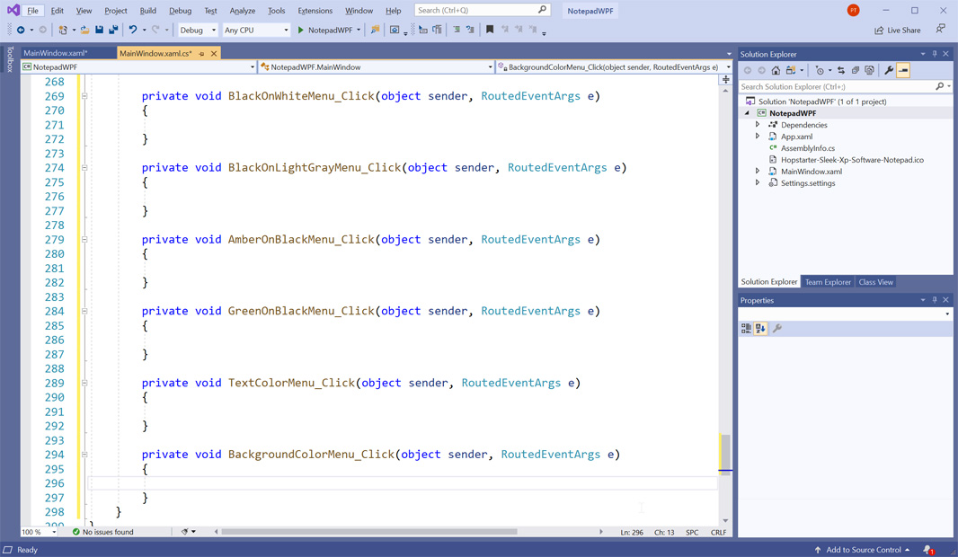Click the Undo toolbar icon
The image size is (958, 557).
coord(133,30)
